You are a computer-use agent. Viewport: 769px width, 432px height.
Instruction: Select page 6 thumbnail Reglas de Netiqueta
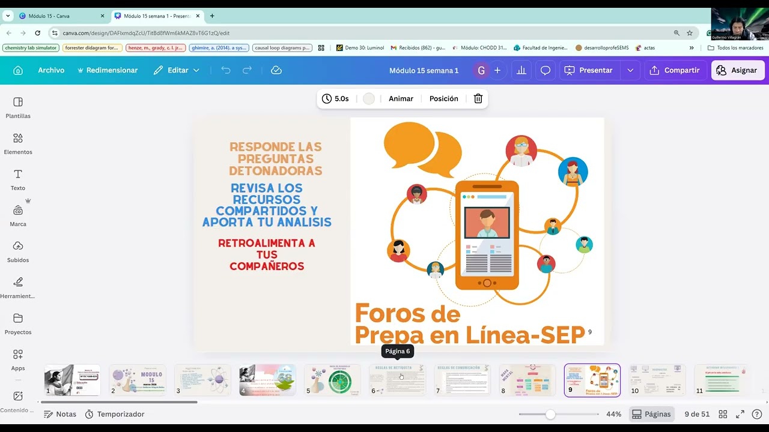click(397, 380)
